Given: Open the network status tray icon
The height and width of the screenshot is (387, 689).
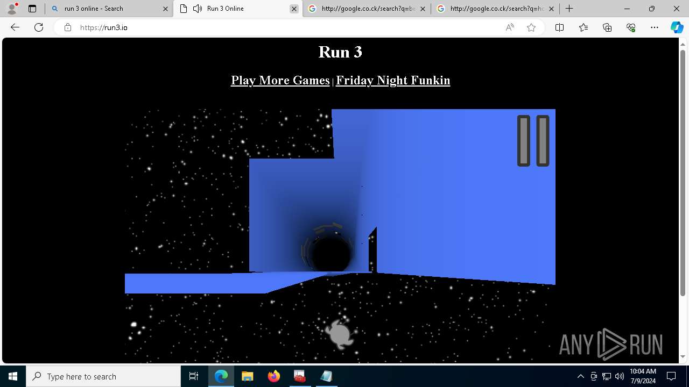Looking at the screenshot, I should coord(607,376).
